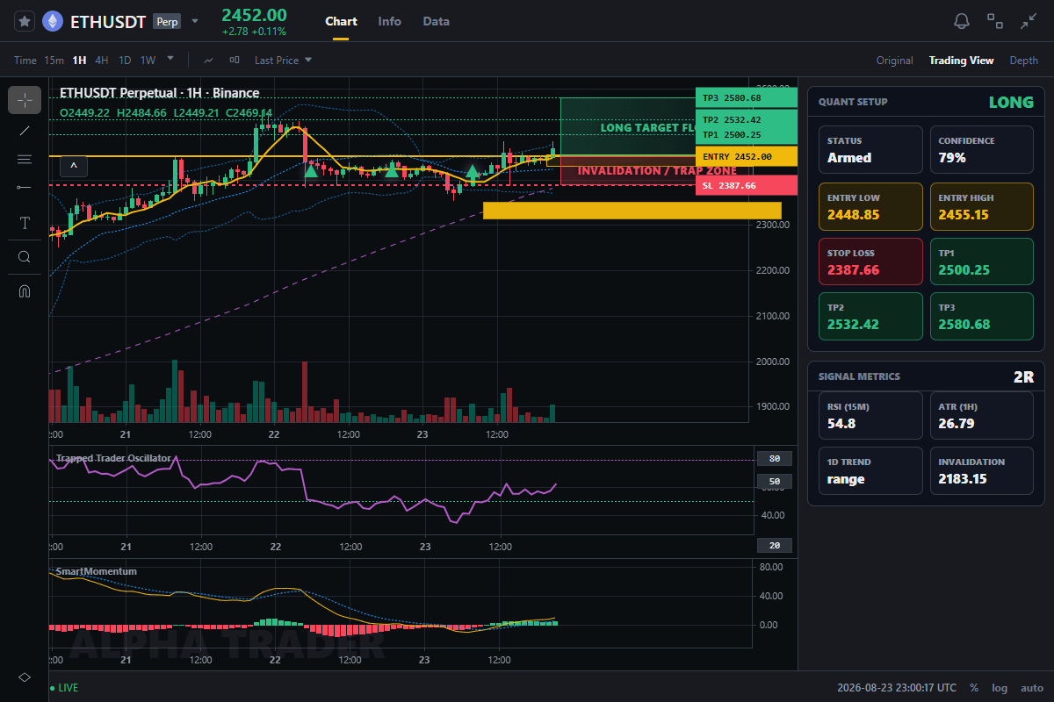Screen dimensions: 1054x702
Task: Open the ETHUSDT pair selector arrow
Action: click(x=195, y=21)
